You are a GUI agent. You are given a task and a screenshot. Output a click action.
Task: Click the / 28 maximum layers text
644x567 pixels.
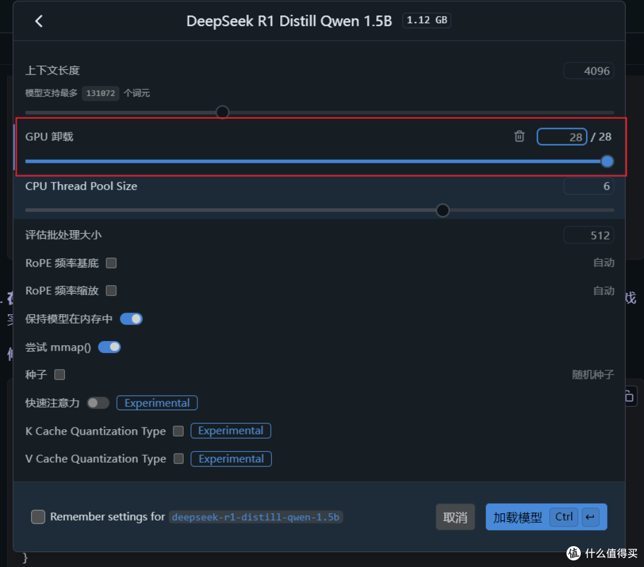point(601,137)
